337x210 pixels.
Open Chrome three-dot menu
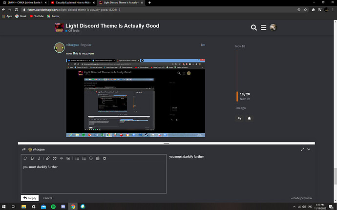pos(333,10)
